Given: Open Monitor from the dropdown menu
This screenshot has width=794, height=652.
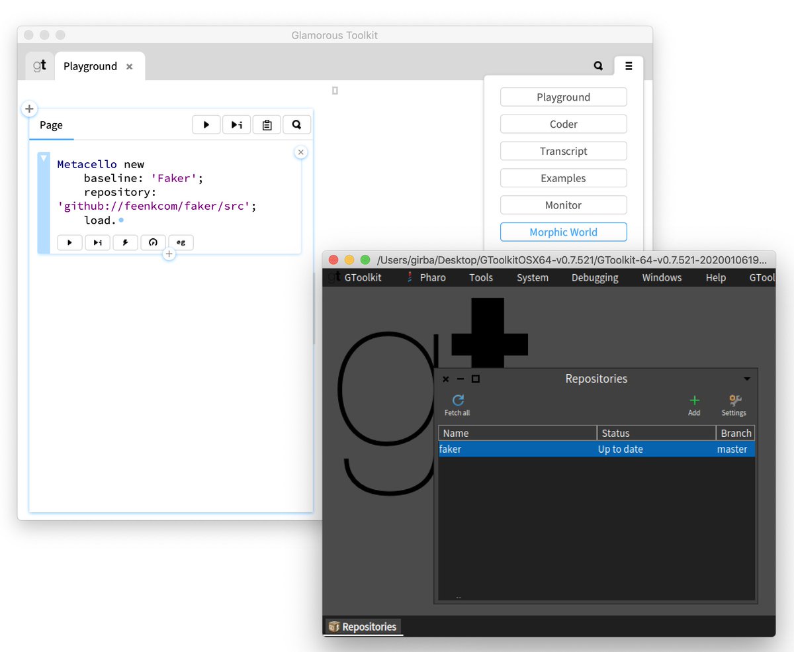Looking at the screenshot, I should pos(563,205).
